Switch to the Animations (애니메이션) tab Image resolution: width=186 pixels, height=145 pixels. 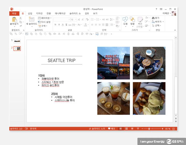(x=60, y=13)
